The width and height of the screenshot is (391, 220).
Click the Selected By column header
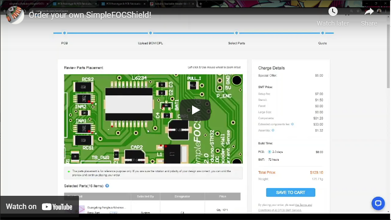[146, 197]
